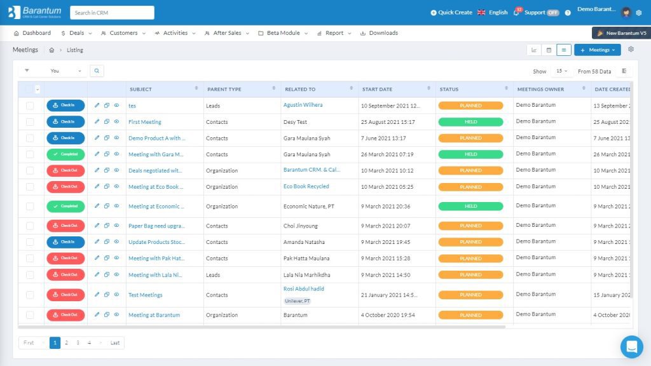
Task: Open column layout icon near From 58 Data
Action: (624, 71)
